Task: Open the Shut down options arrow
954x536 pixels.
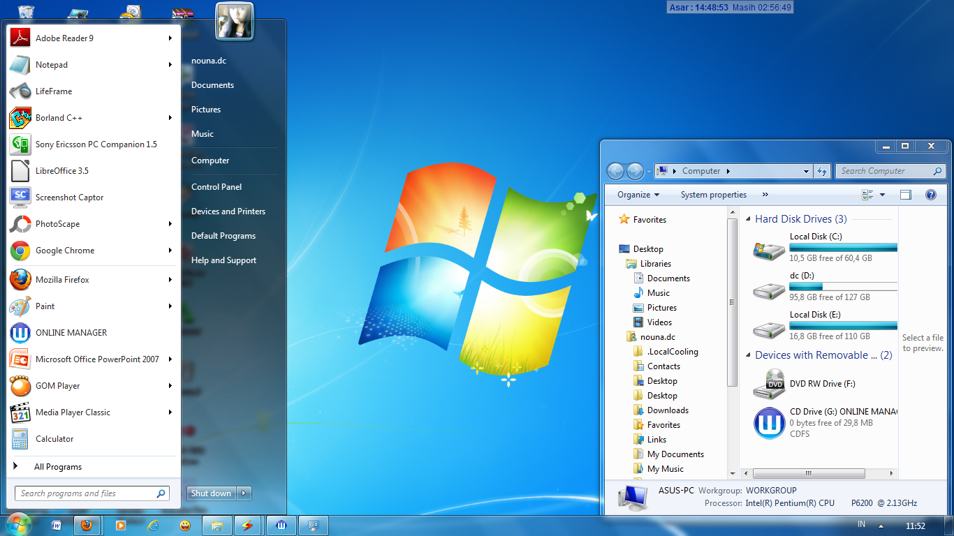Action: (x=244, y=493)
